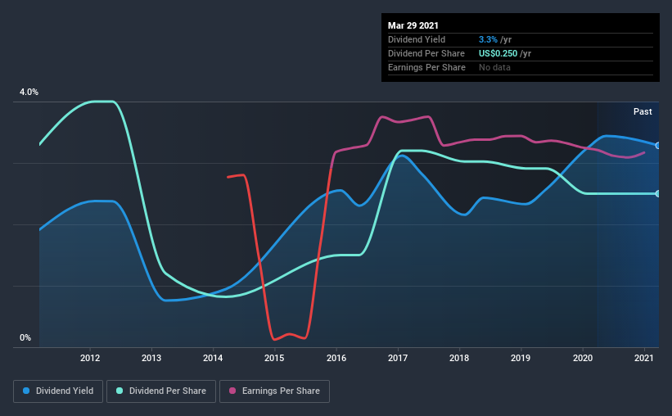Click the 2012 x-axis label

tap(90, 358)
